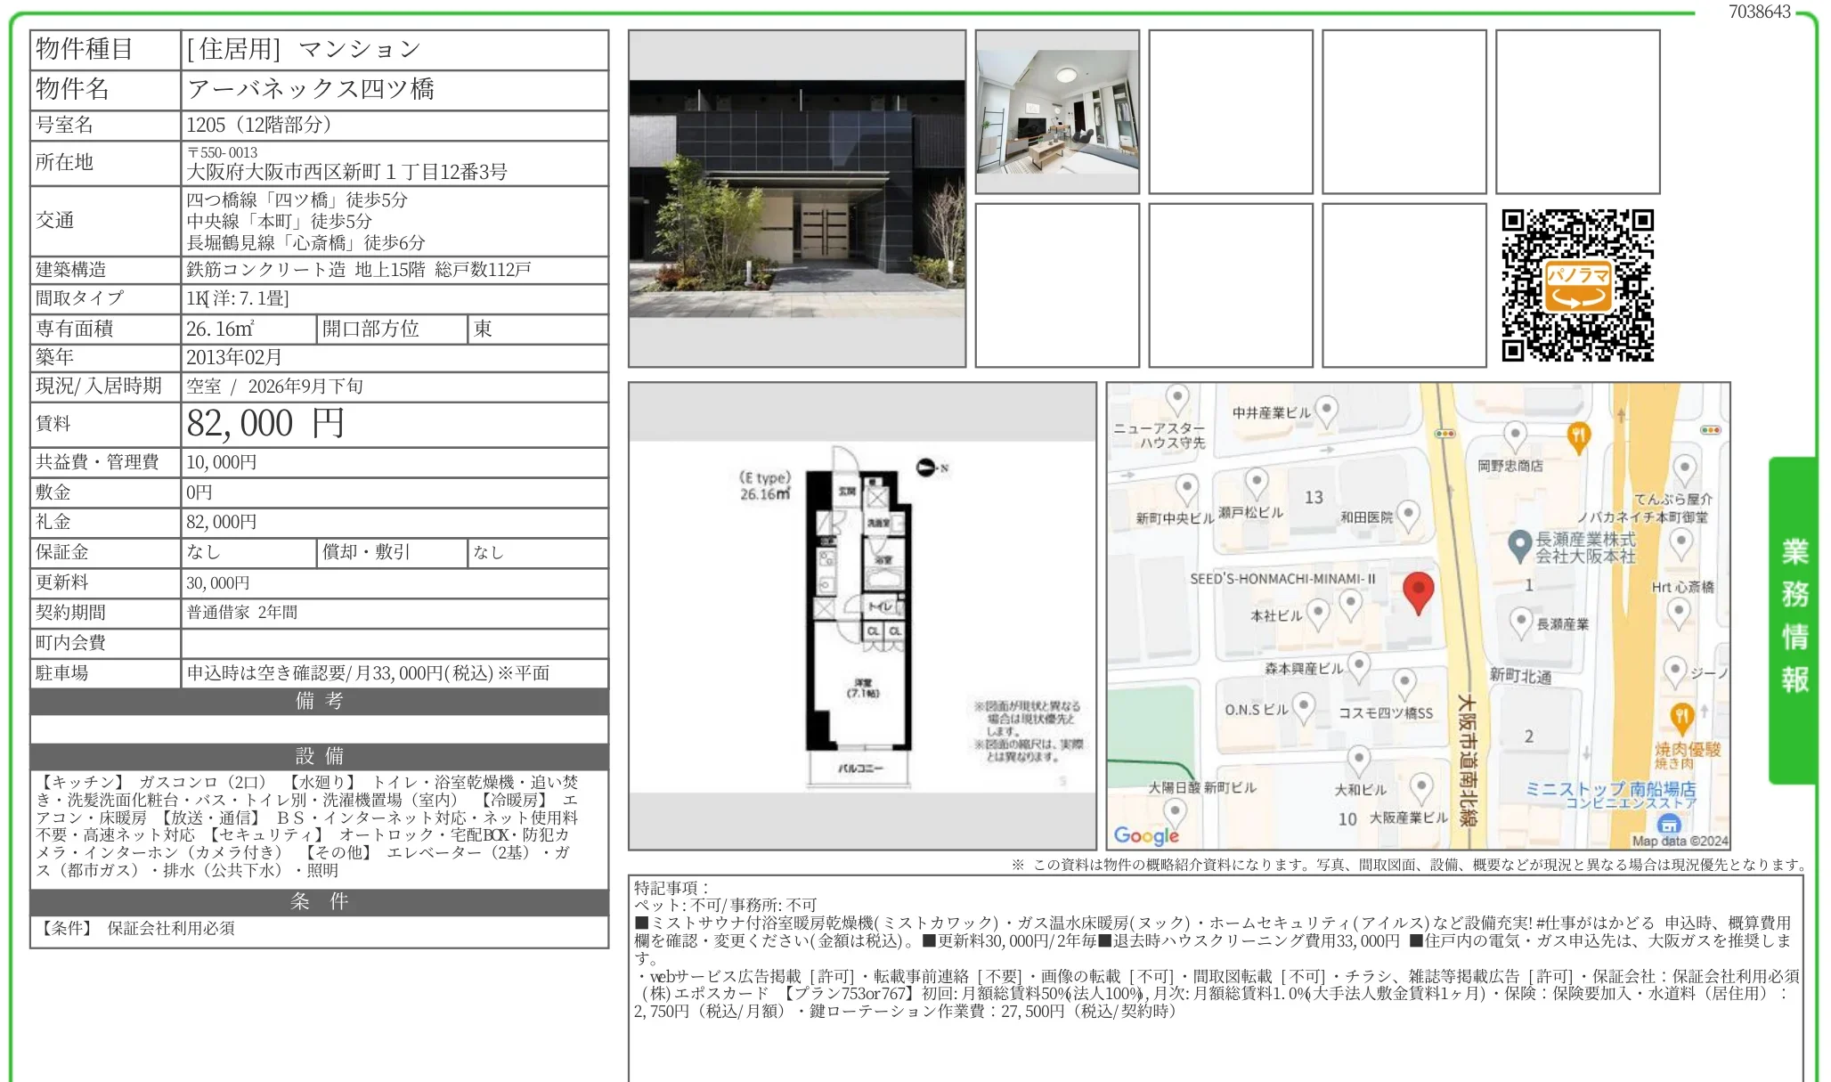1831x1082 pixels.
Task: Click the 保証会社利用必須 condition text
Action: 171,929
